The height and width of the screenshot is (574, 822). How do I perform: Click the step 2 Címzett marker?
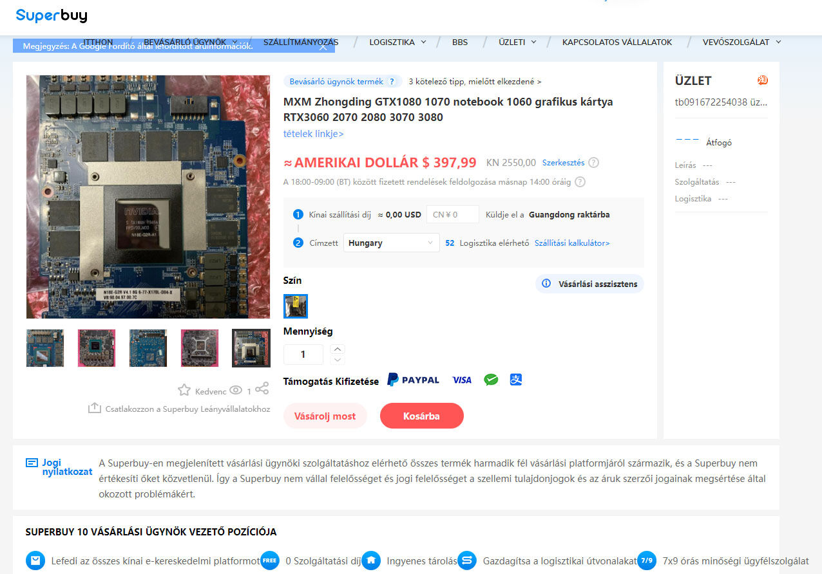(298, 243)
